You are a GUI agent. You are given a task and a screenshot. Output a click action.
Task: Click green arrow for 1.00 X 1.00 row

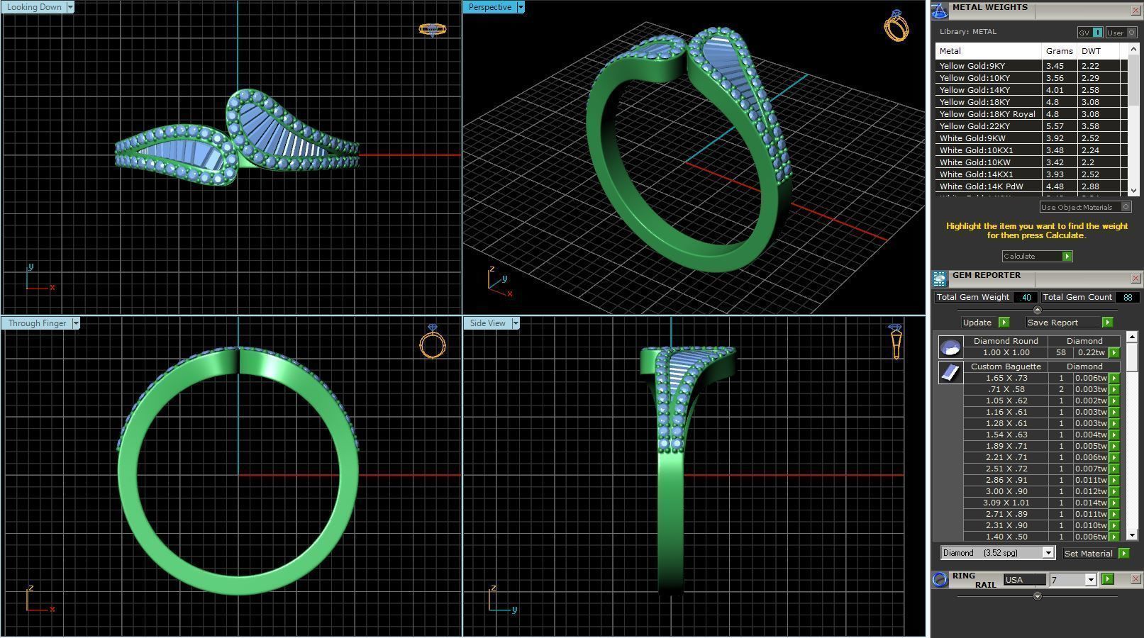coord(1114,352)
